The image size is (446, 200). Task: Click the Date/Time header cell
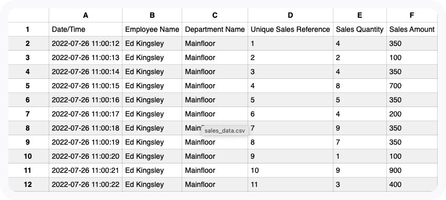click(x=86, y=29)
